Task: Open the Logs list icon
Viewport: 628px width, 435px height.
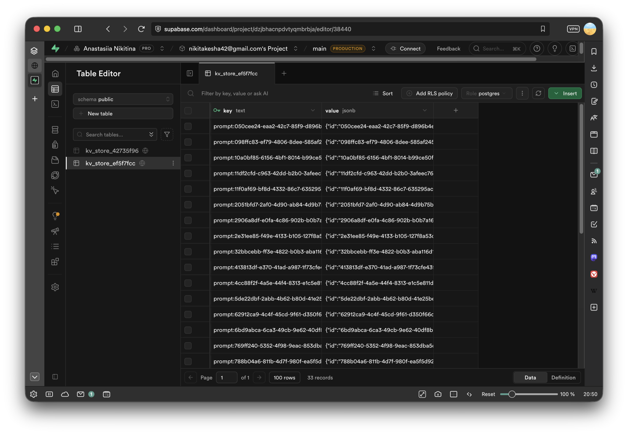Action: [55, 246]
